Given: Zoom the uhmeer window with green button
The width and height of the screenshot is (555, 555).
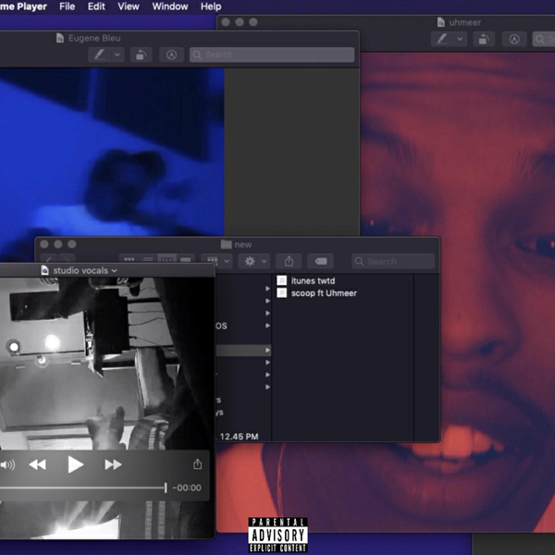Looking at the screenshot, I should (253, 22).
